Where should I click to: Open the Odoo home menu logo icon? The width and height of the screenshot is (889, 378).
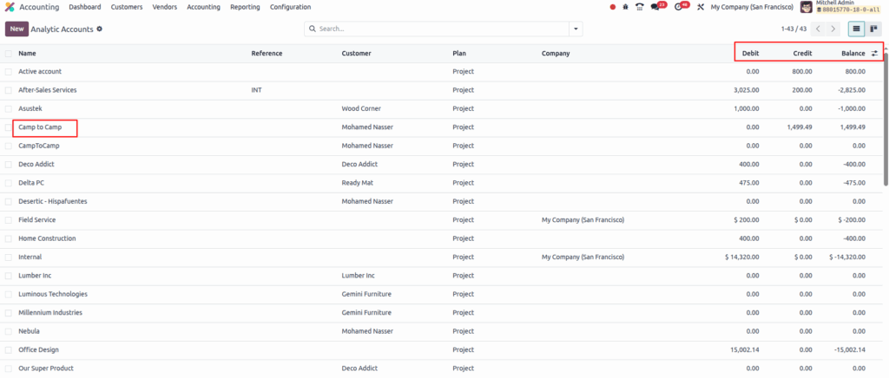[x=10, y=7]
